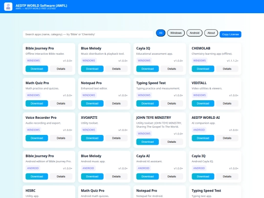This screenshot has width=264, height=198.
Task: Download AEDTP WORLD AI
Action: pos(203,138)
